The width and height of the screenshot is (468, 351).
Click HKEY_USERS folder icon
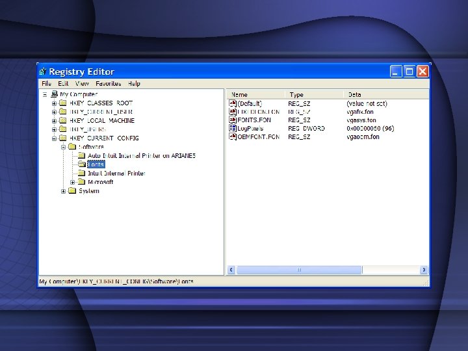point(63,129)
